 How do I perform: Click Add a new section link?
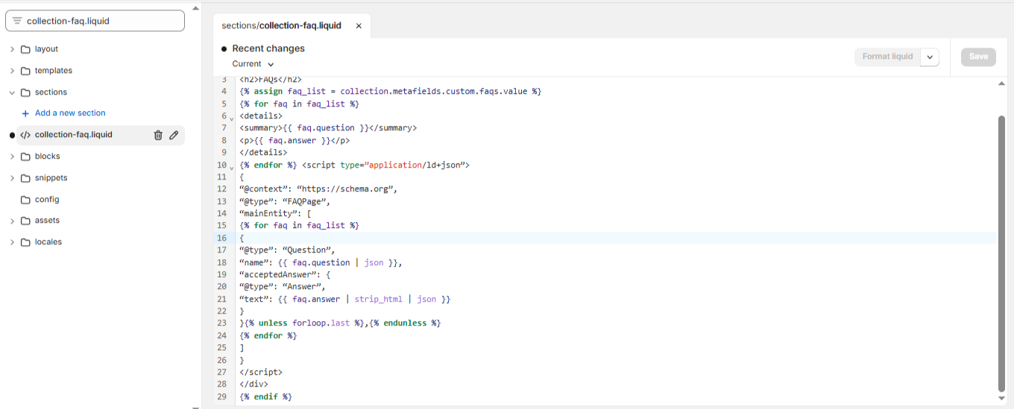click(x=70, y=113)
